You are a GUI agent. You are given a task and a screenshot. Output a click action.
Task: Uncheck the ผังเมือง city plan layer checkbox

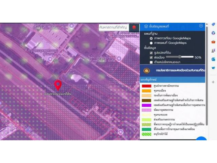coord(151,57)
